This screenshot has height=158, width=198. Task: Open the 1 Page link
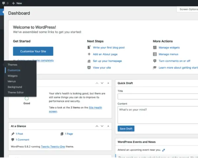[69, 134]
